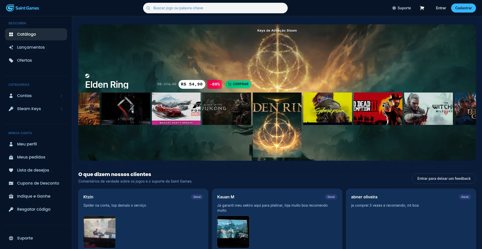Image resolution: width=482 pixels, height=249 pixels.
Task: Click the Saint Games brand name
Action: [27, 8]
